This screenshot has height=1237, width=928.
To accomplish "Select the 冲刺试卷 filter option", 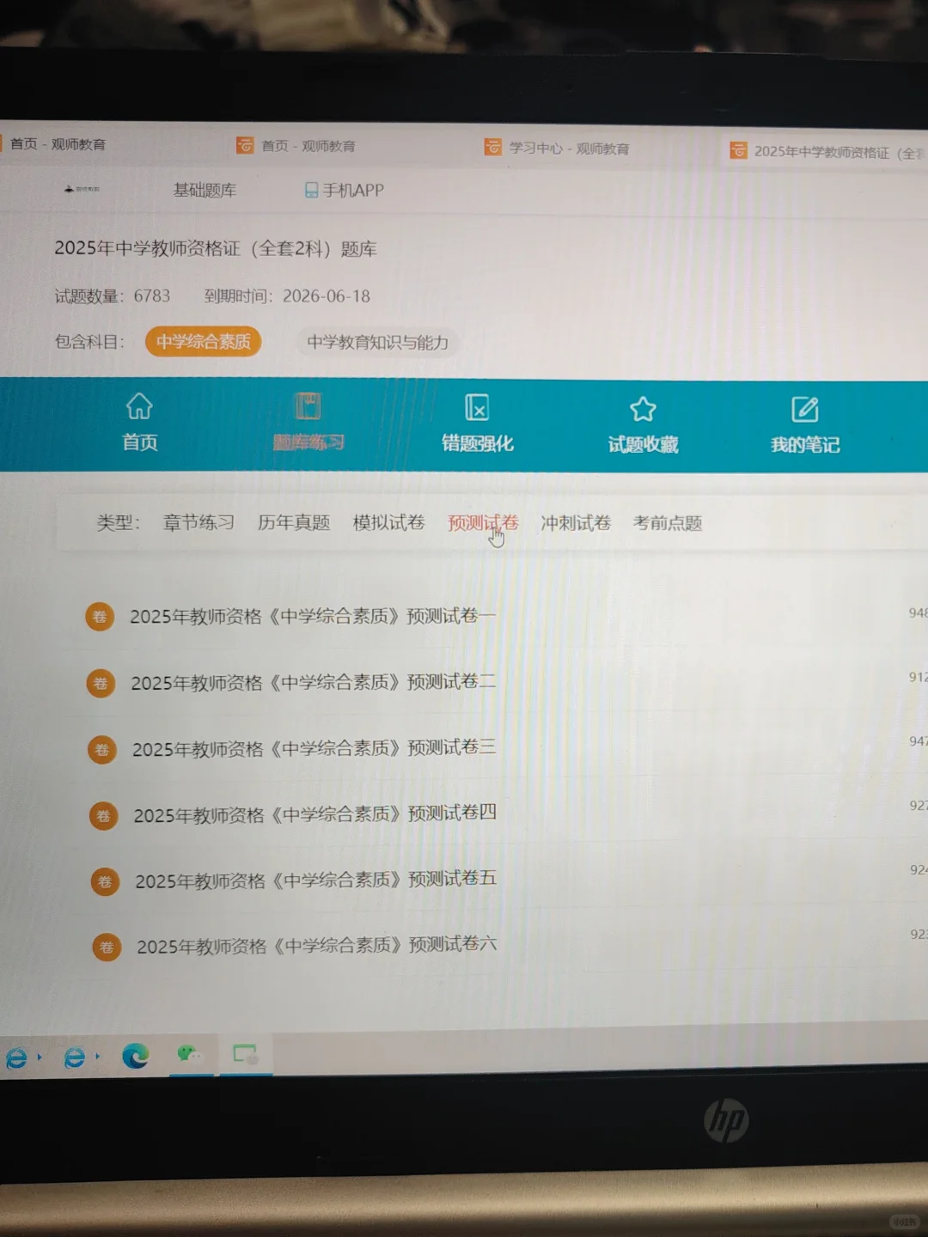I will (574, 523).
